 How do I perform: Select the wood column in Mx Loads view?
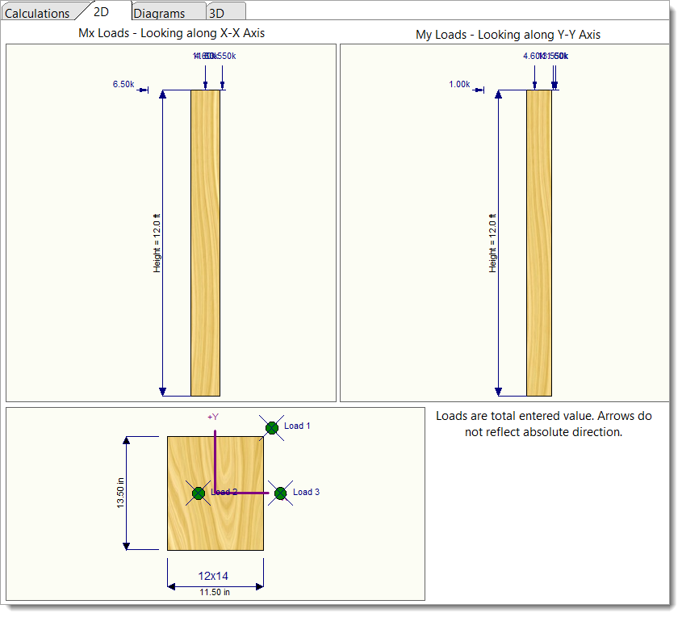tap(205, 242)
